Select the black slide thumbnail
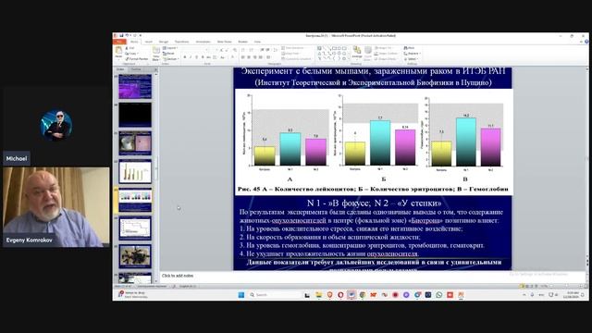Viewport: 592px width, 333px height. click(135, 115)
